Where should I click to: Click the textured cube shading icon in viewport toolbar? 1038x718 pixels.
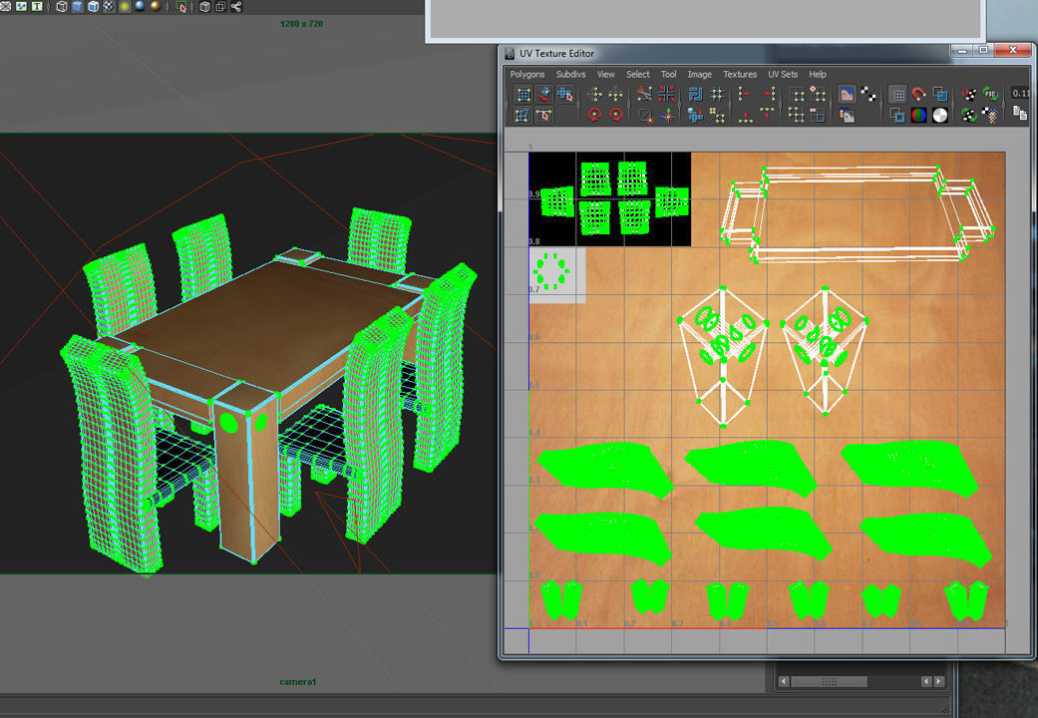[x=94, y=7]
